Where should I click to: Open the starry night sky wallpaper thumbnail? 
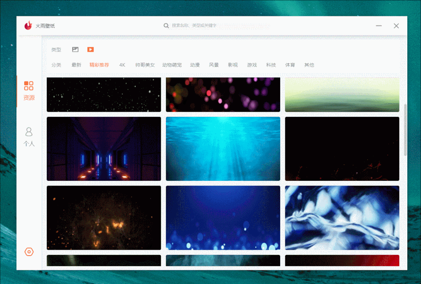[x=104, y=95]
